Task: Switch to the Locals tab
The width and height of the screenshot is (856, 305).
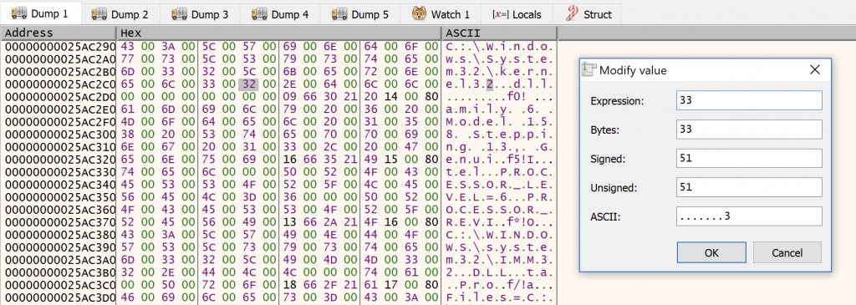Action: [517, 13]
